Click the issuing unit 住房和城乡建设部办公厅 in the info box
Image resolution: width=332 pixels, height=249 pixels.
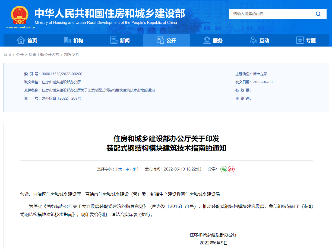point(61,82)
